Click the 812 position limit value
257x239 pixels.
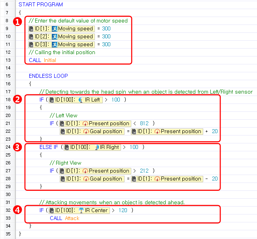click(x=144, y=123)
